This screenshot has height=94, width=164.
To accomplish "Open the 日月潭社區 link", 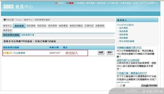I will [x=113, y=3].
